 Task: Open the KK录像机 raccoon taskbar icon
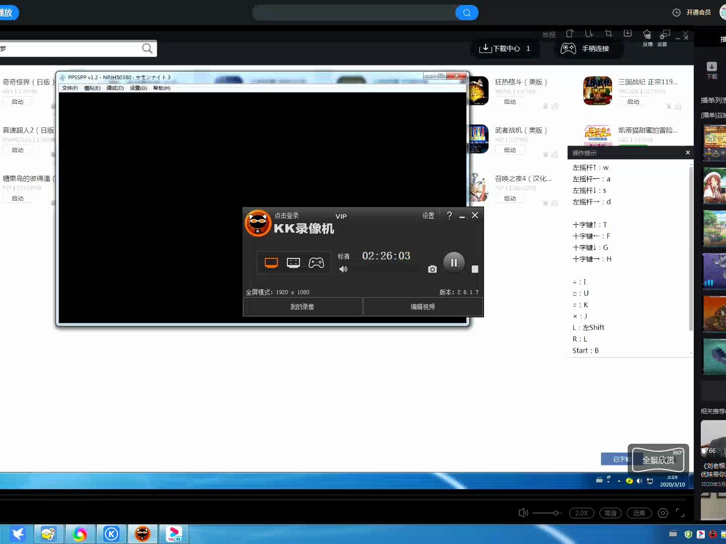tap(143, 534)
